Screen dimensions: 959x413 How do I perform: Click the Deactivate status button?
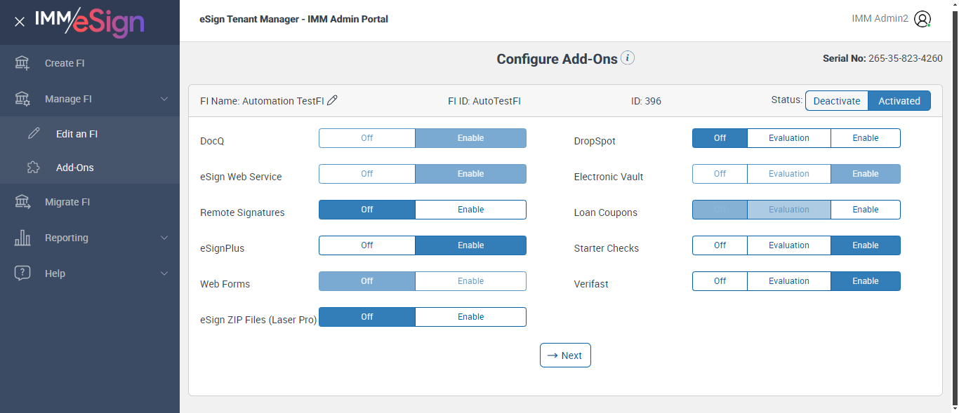click(836, 101)
